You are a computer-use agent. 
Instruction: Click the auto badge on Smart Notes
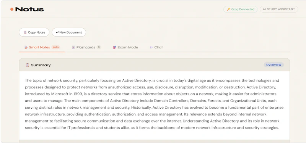coord(55,47)
